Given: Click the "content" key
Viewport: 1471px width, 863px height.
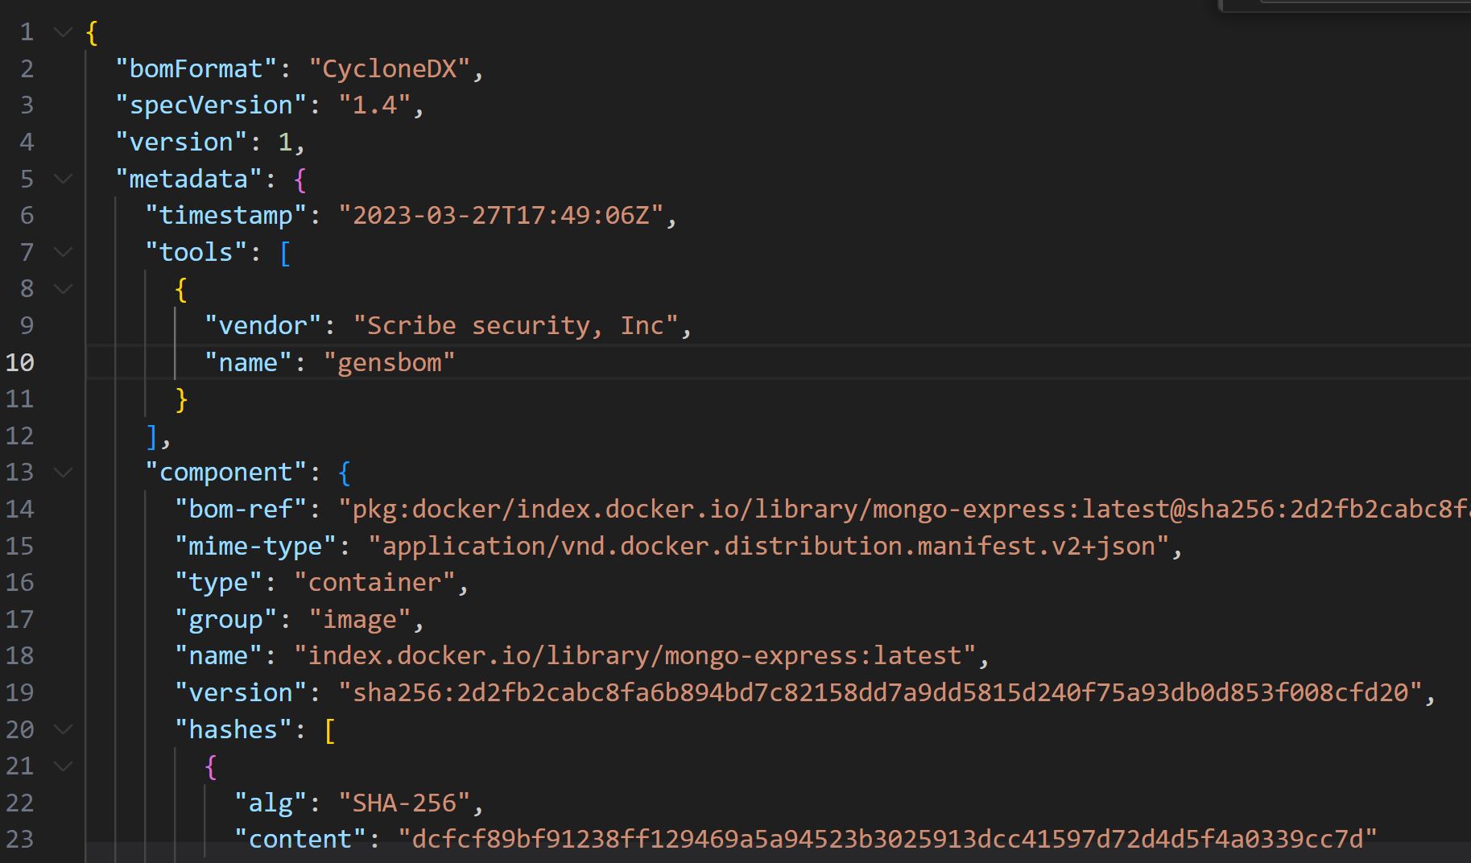Looking at the screenshot, I should [301, 839].
